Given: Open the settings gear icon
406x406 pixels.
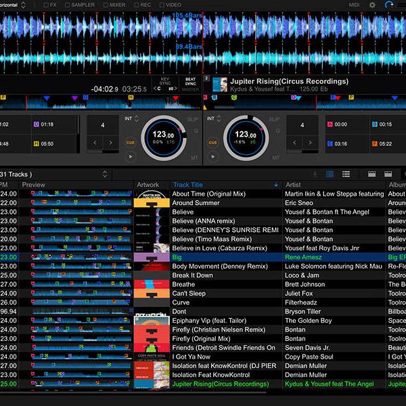Looking at the screenshot, I should tap(371, 5).
